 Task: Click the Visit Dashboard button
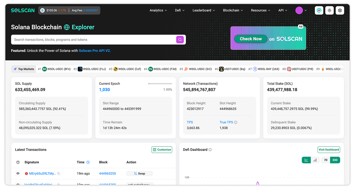pos(329,150)
